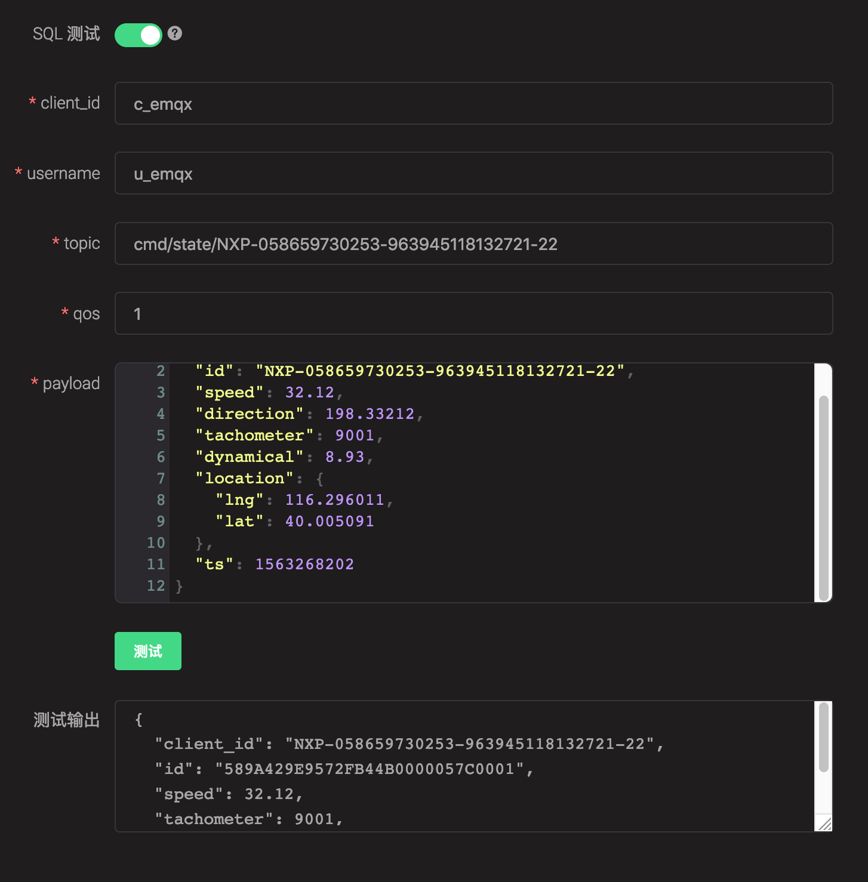Select output line "tachometer": 9001
Viewport: 868px width, 882px height.
(x=249, y=819)
